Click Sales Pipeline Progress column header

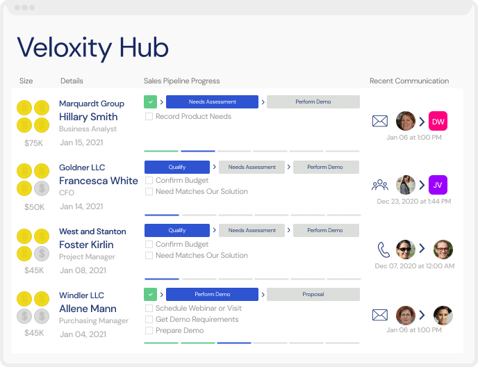pos(182,81)
